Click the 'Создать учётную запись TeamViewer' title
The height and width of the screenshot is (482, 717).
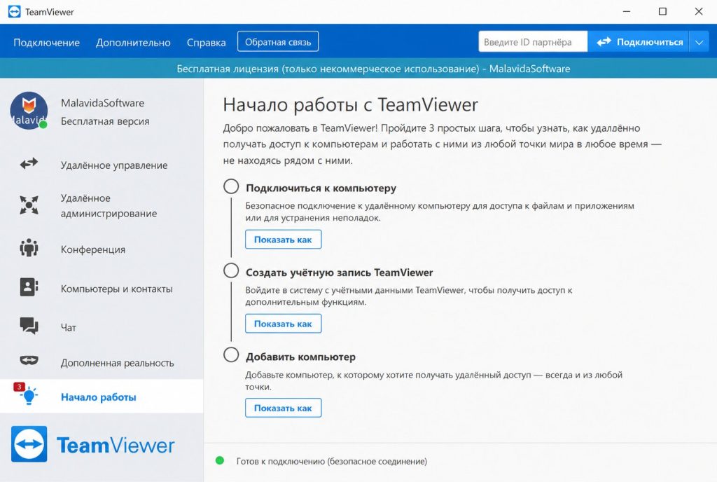pyautogui.click(x=340, y=273)
